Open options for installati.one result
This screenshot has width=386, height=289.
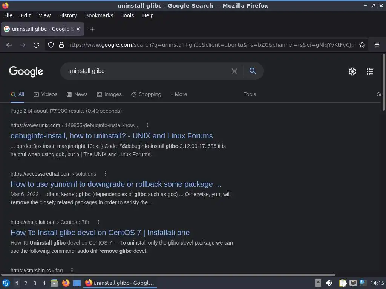[x=98, y=222]
